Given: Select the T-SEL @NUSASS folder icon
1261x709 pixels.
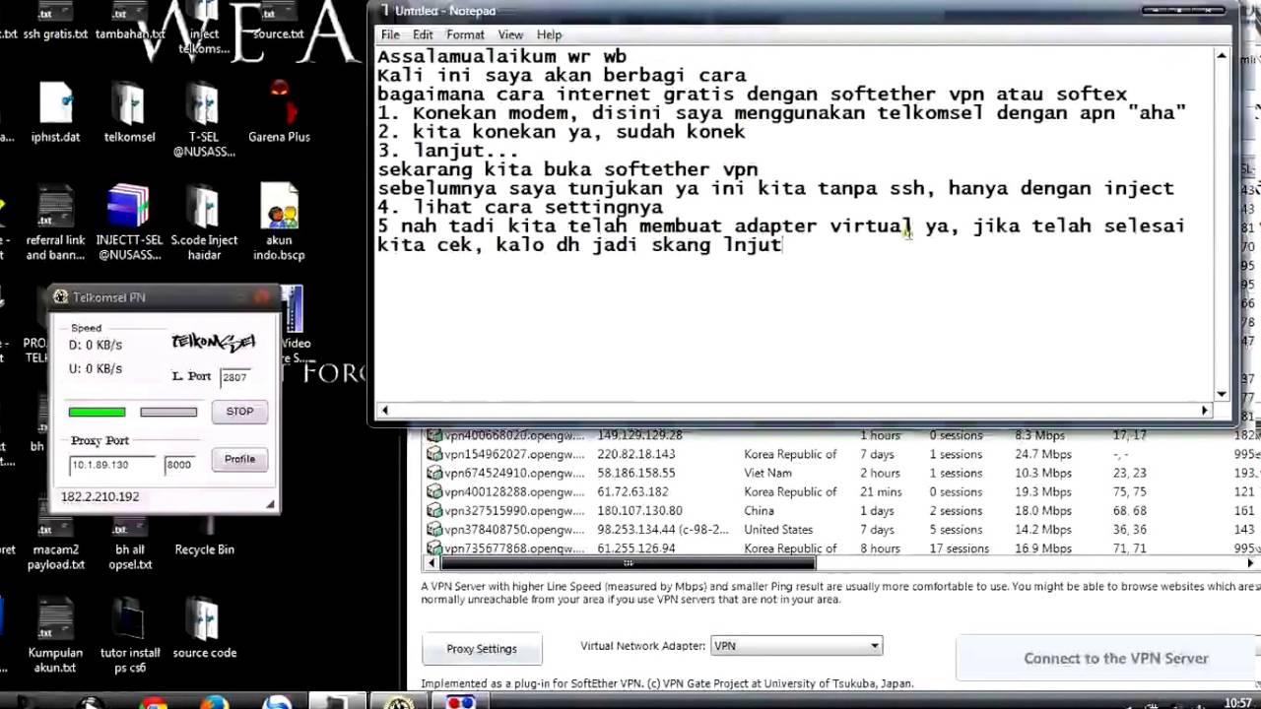Looking at the screenshot, I should 204,118.
